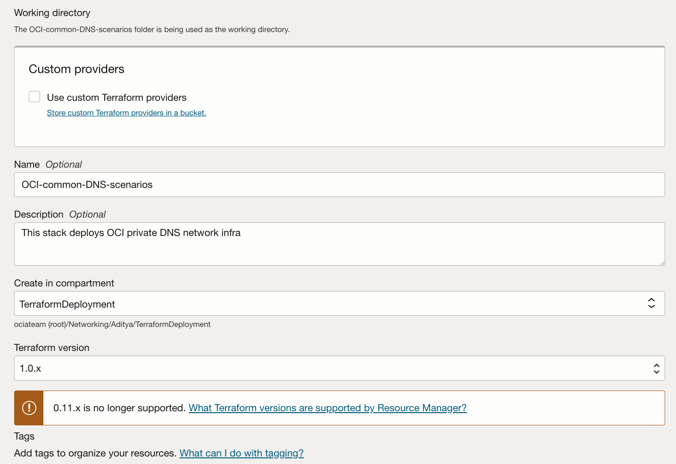The image size is (676, 464).
Task: Click the compartment selector up-down chevron icon
Action: click(651, 303)
